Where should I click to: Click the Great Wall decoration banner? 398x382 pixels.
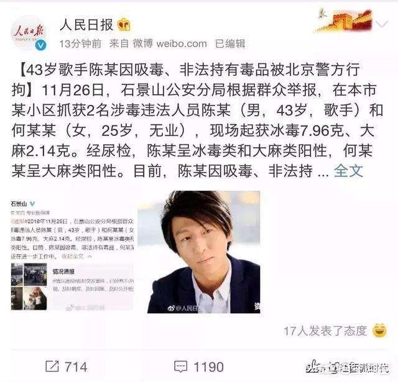(x=345, y=20)
